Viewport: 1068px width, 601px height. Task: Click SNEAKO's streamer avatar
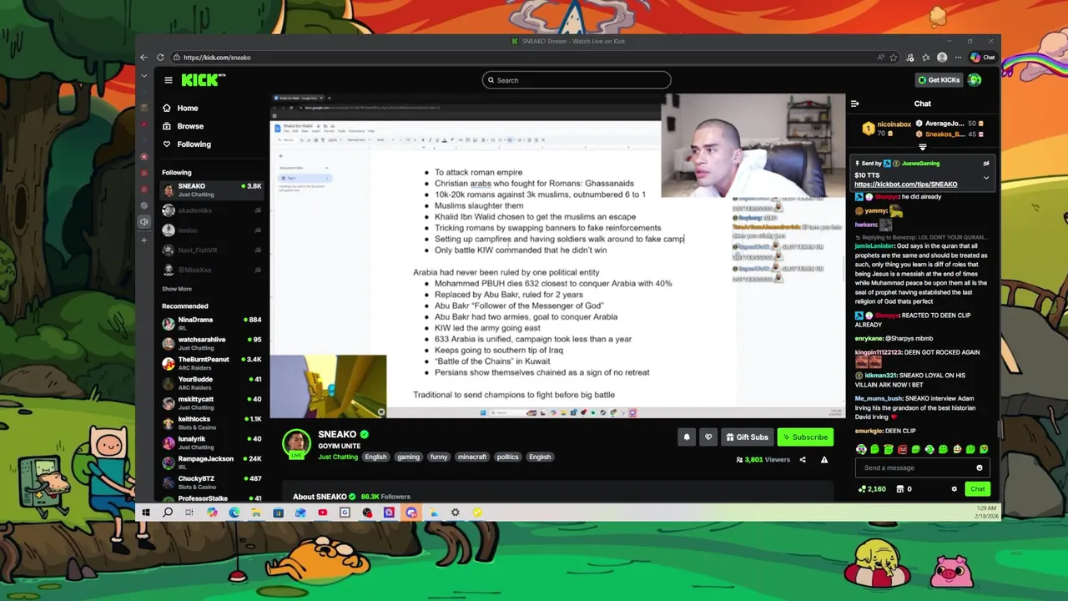pos(296,443)
